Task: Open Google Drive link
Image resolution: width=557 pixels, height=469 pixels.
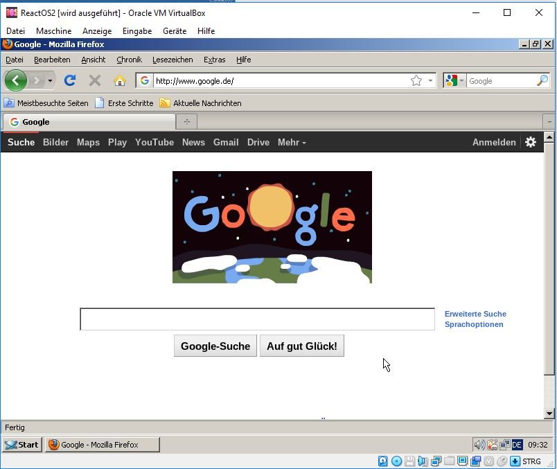Action: [258, 142]
